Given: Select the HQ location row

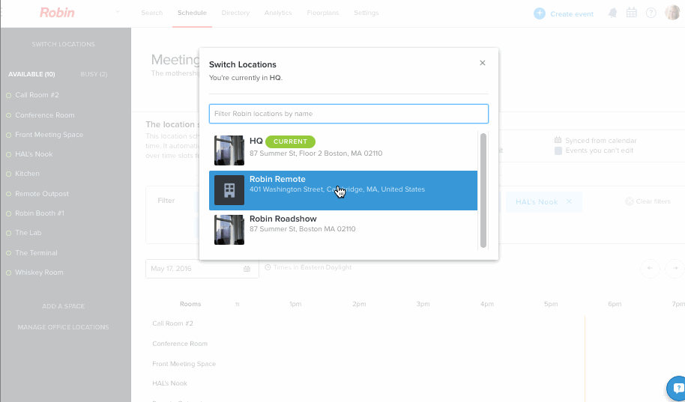Looking at the screenshot, I should (343, 150).
